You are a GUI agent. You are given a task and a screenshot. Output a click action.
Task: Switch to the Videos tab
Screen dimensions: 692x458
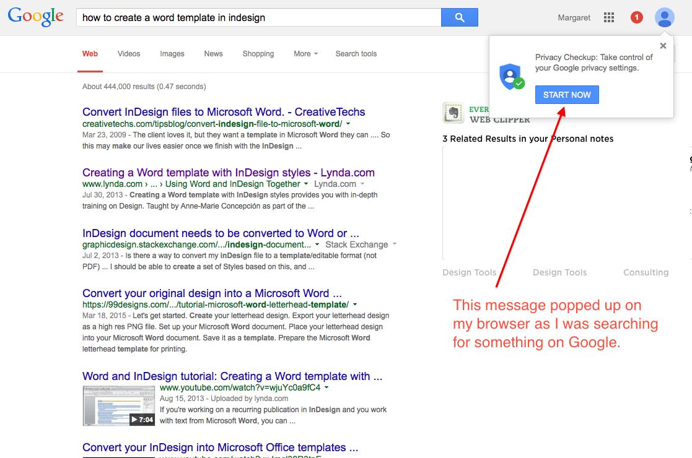pos(129,54)
